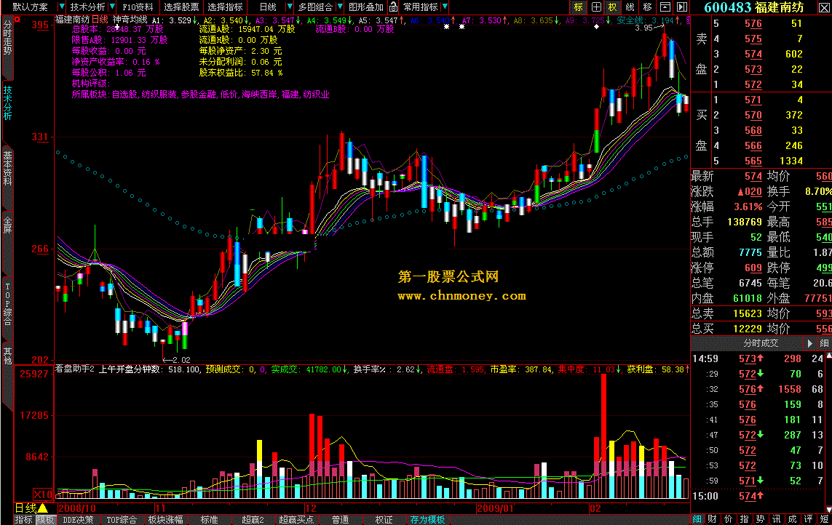Select the 普通 template tab
832x525 pixels.
click(x=340, y=520)
